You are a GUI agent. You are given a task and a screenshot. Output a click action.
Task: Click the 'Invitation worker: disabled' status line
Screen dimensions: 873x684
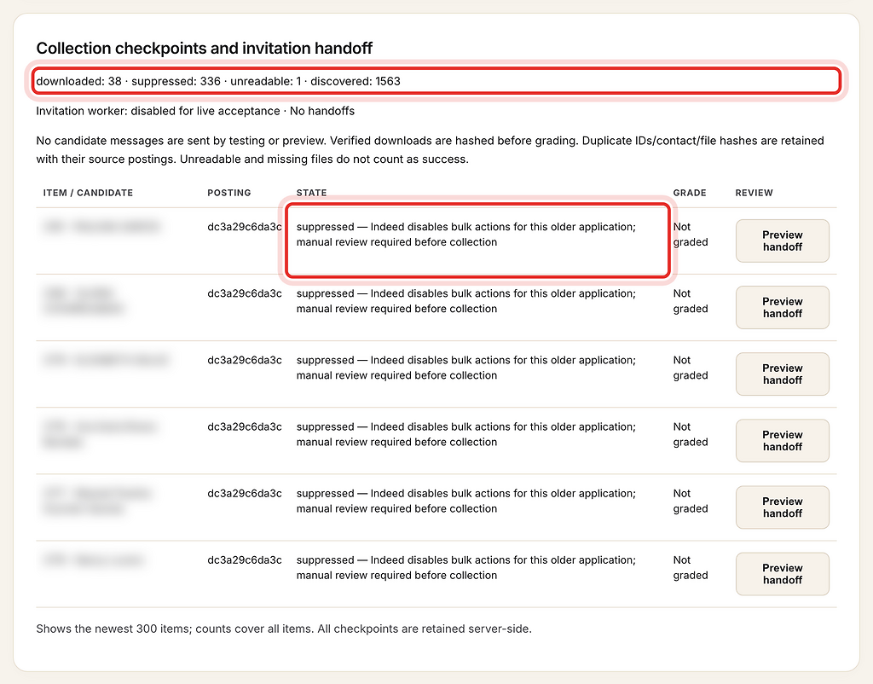(195, 111)
